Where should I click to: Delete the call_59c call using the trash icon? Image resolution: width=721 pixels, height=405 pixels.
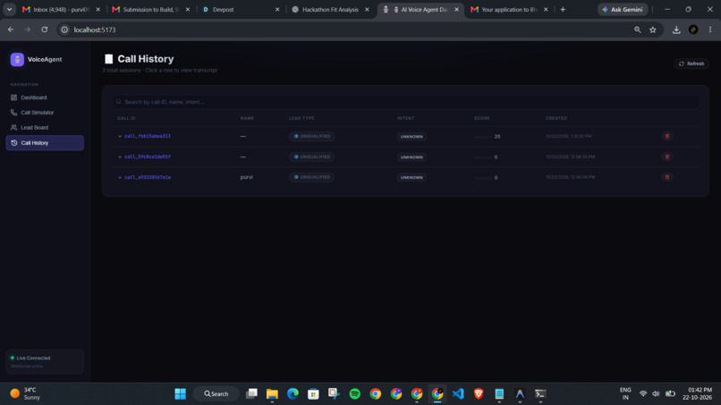point(666,156)
